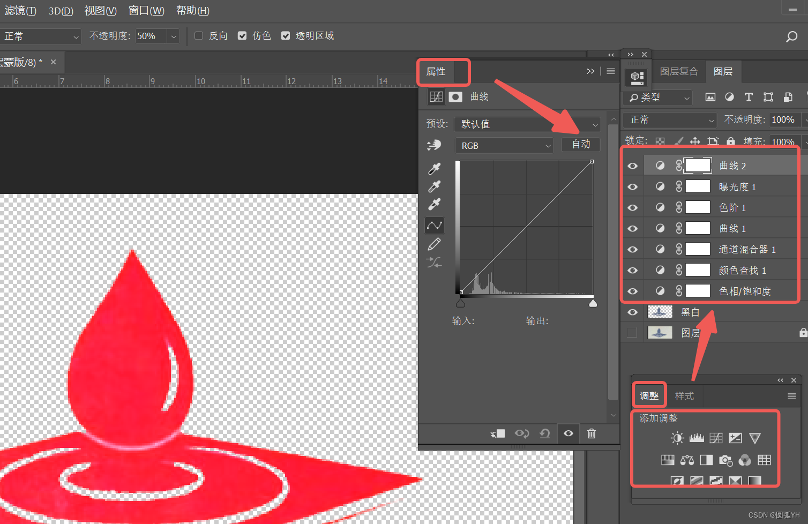The image size is (808, 524).
Task: Open the blending mode dropdown showing 正常
Action: [40, 36]
